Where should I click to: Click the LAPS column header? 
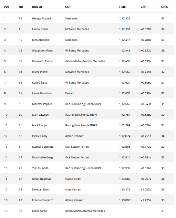tap(164, 7)
